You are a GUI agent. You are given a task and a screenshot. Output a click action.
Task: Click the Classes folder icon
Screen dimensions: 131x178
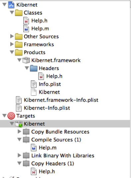[19, 13]
